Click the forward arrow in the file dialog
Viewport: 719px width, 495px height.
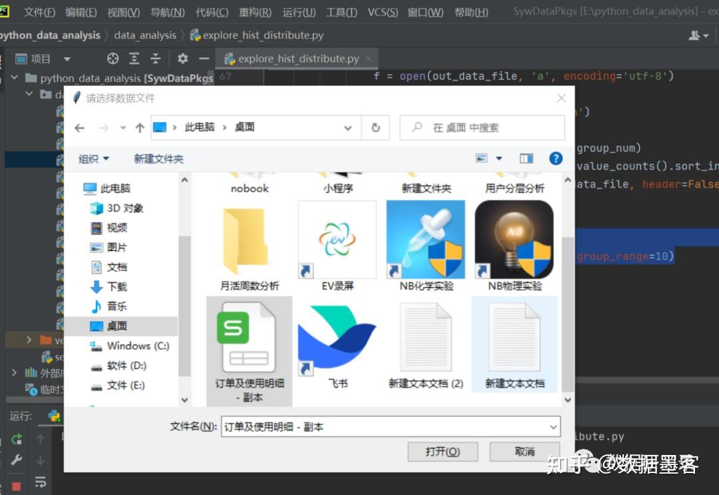[x=104, y=128]
